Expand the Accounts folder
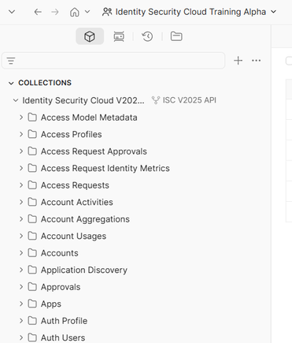 pos(21,253)
